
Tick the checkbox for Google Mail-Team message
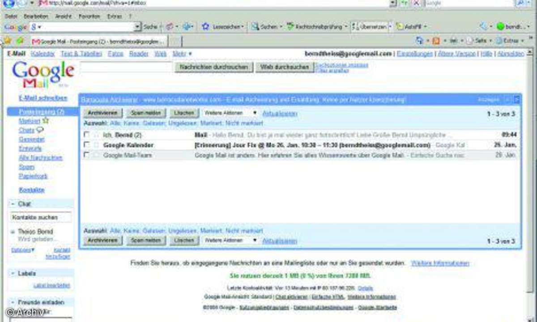click(86, 155)
